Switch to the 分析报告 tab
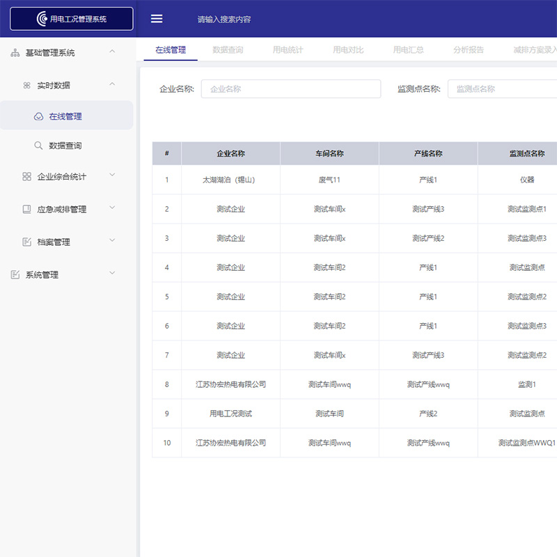Viewport: 557px width, 557px height. 468,49
